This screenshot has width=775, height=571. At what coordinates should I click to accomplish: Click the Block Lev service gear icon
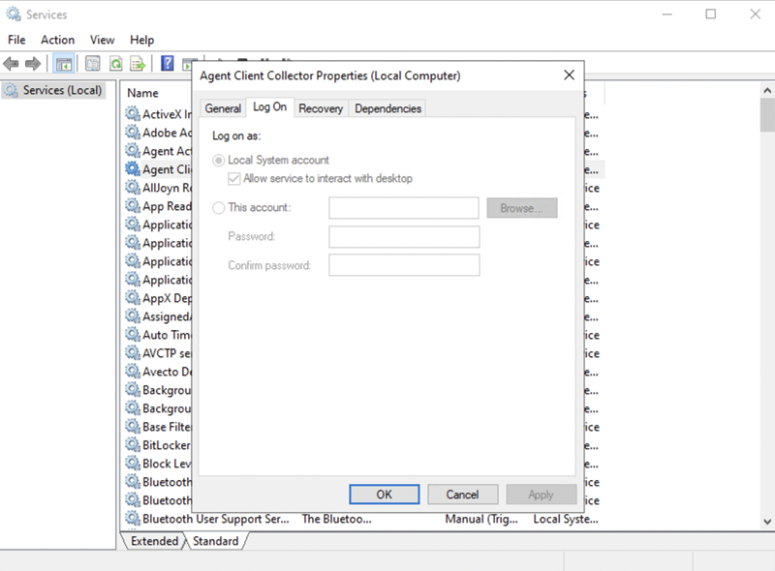click(x=133, y=464)
